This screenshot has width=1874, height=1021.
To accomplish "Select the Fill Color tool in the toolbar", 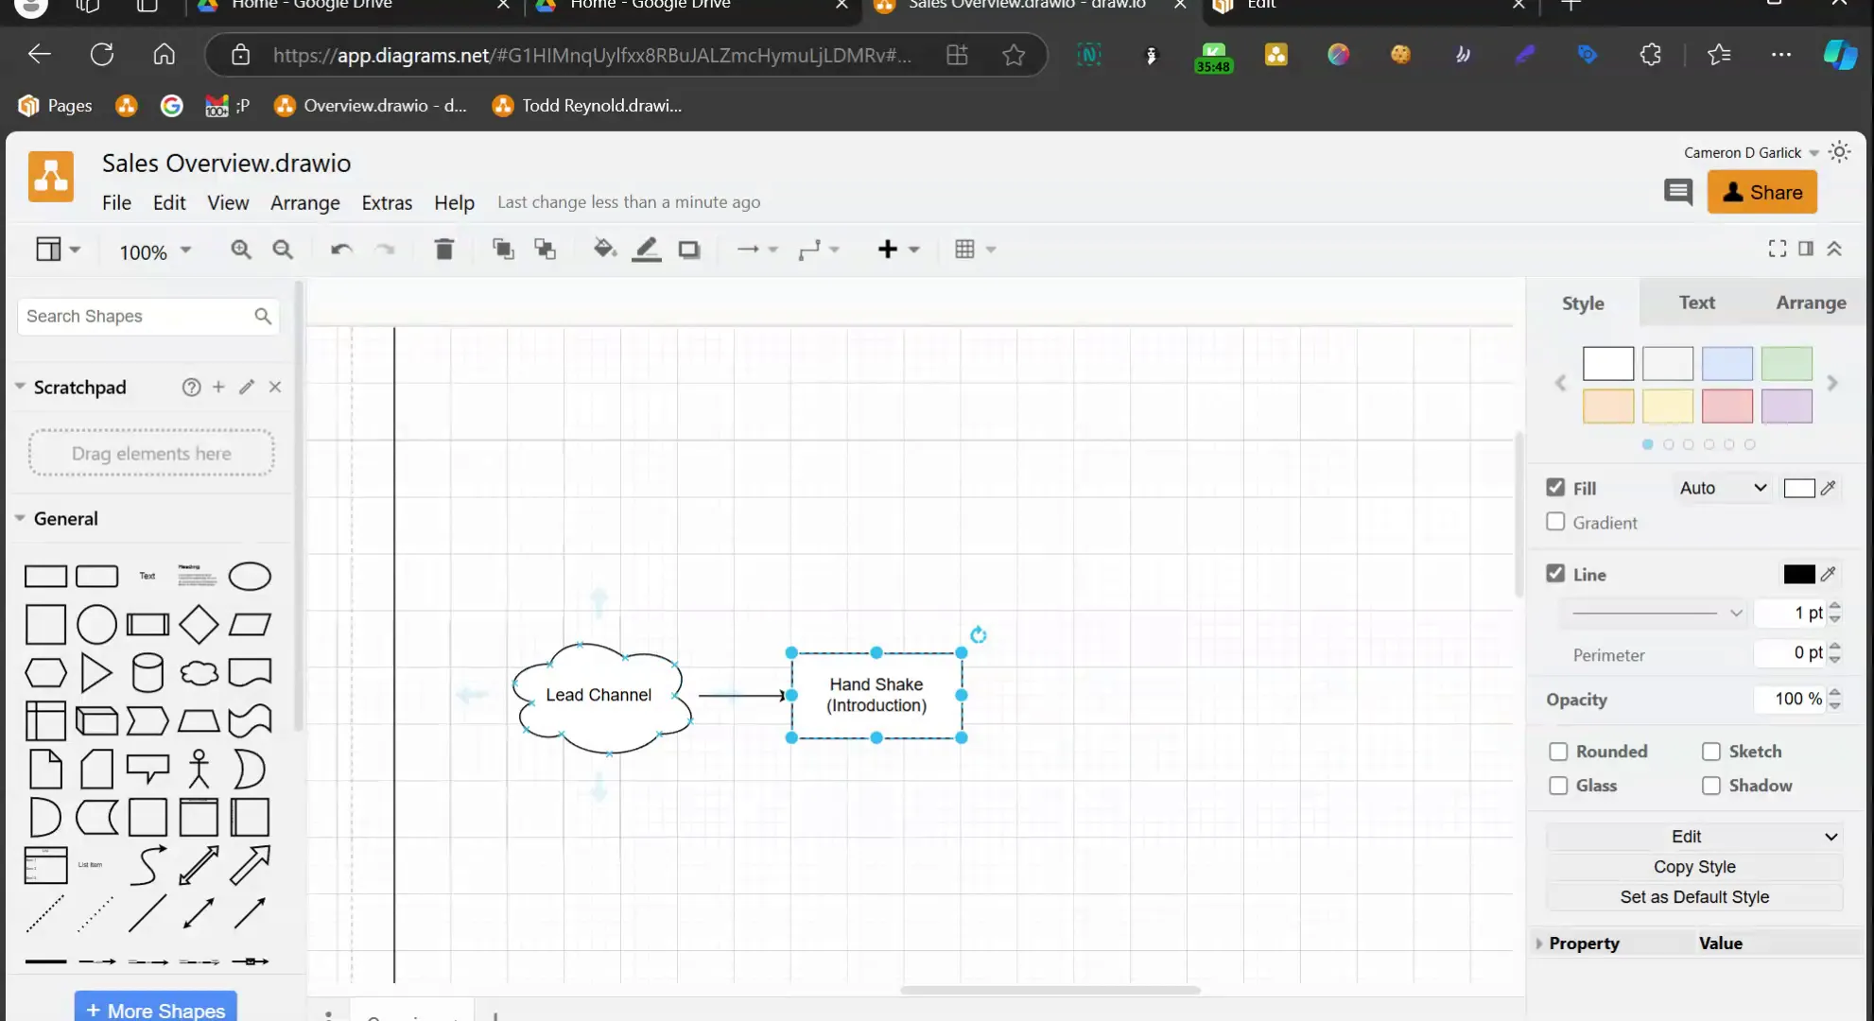I will pyautogui.click(x=603, y=249).
